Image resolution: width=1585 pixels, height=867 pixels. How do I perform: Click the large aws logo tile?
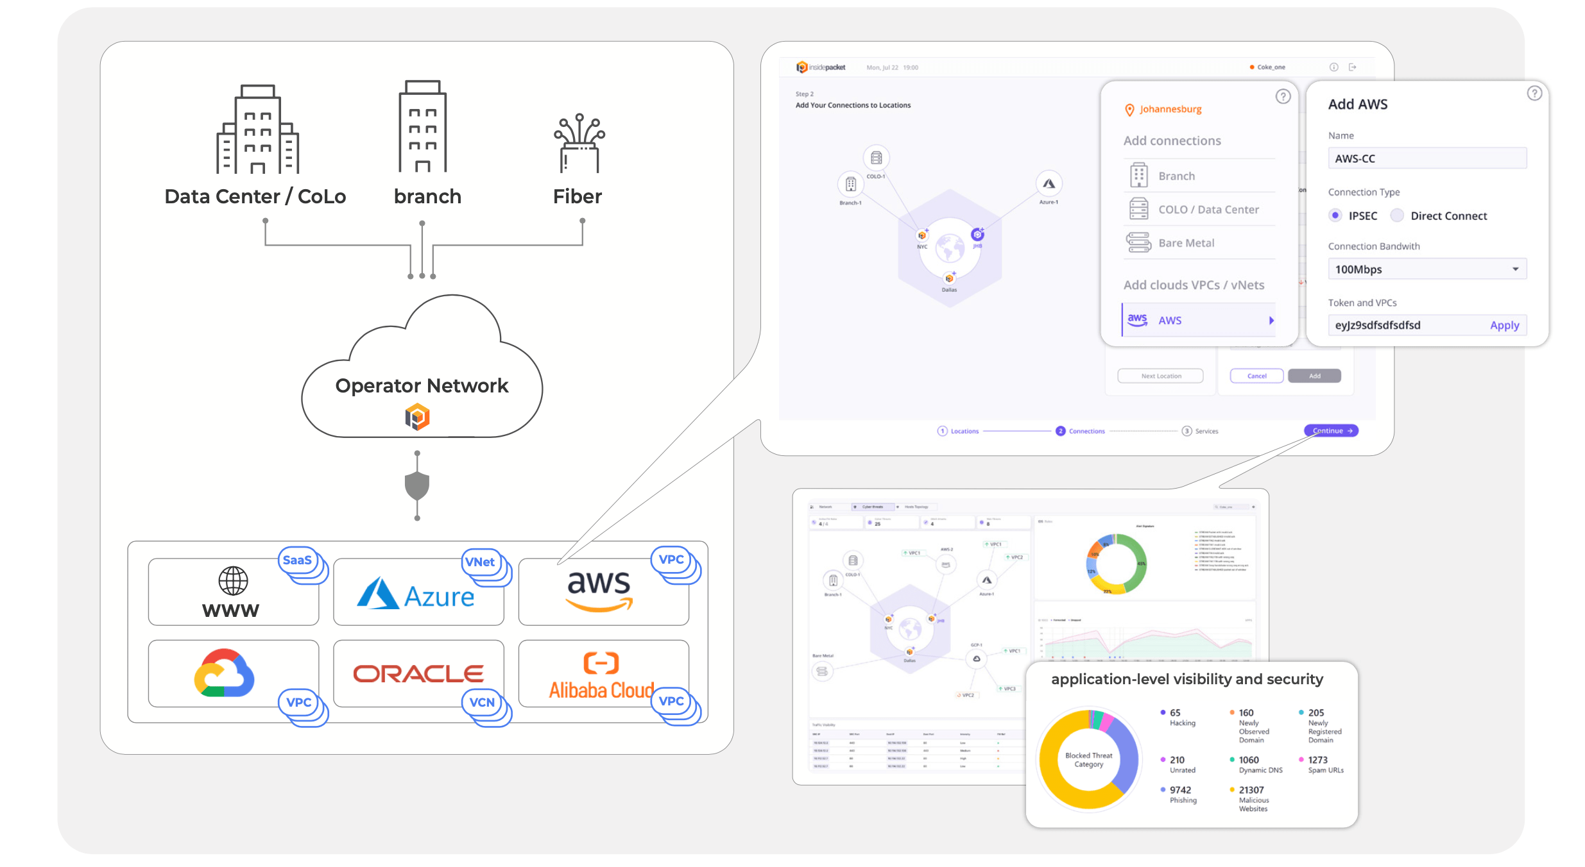pyautogui.click(x=604, y=592)
